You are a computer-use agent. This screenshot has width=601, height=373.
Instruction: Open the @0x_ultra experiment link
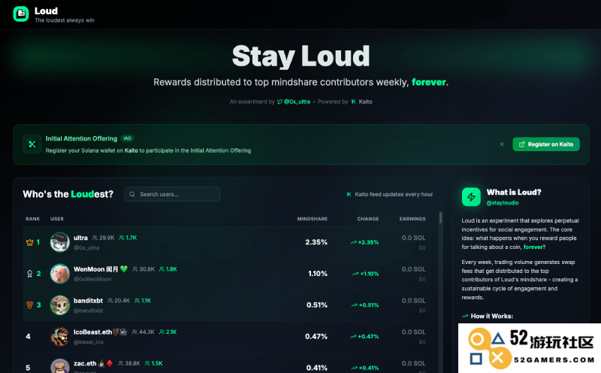click(x=294, y=102)
